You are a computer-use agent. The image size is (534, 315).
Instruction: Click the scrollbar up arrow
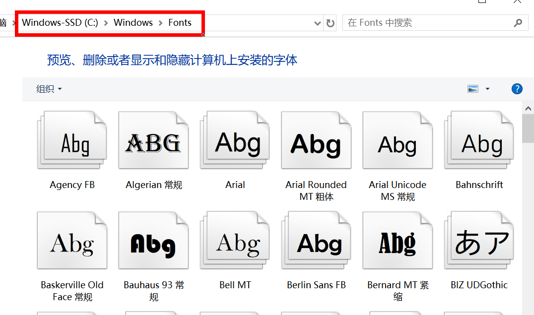click(528, 108)
